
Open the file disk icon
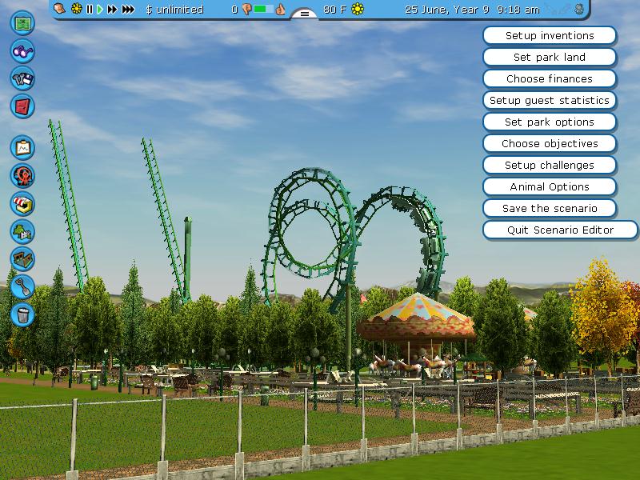click(x=22, y=78)
